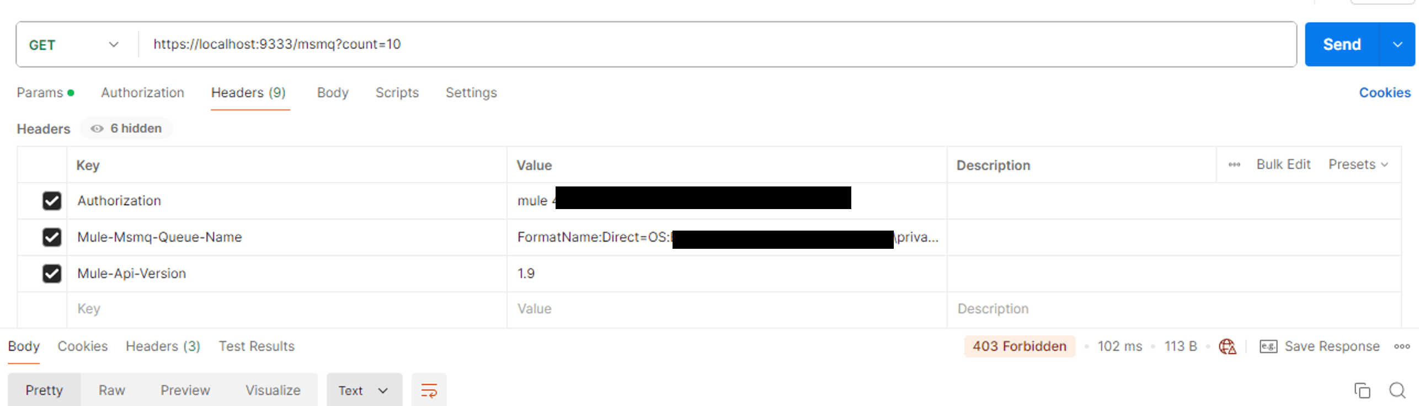This screenshot has height=406, width=1419.
Task: Open the Cookies manager
Action: (1384, 92)
